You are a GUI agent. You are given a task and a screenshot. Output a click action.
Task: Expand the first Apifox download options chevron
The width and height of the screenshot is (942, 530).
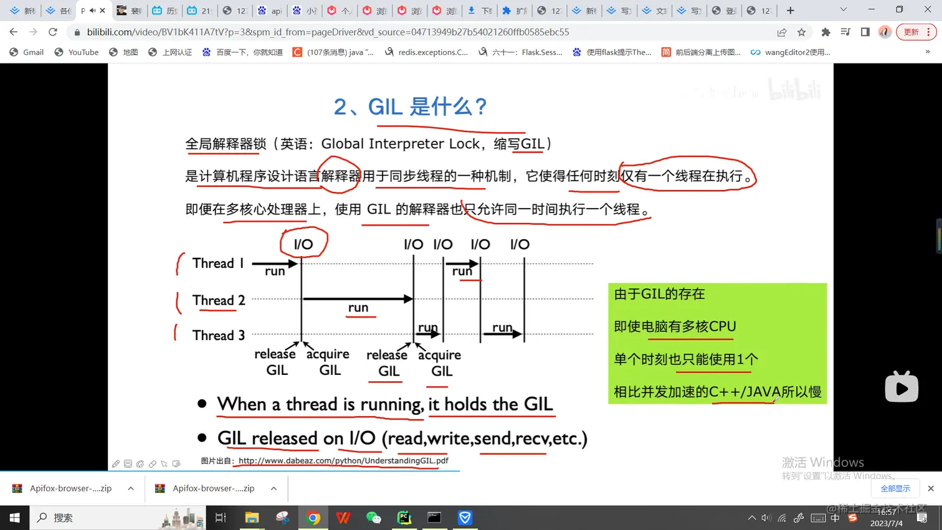(131, 488)
